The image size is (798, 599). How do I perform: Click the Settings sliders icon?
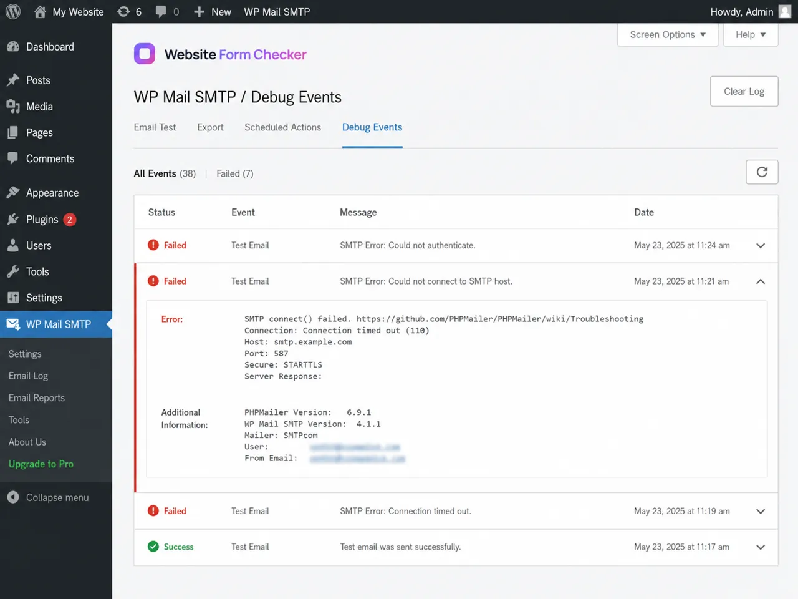click(13, 298)
